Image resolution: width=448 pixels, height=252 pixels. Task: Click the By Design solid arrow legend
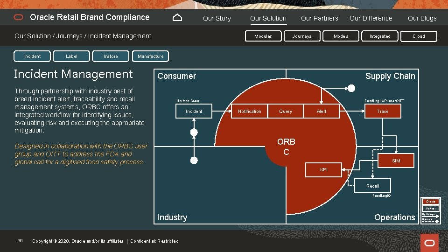tap(431, 215)
